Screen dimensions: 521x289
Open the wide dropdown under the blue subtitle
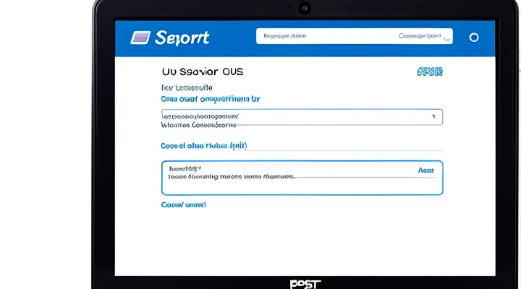click(x=301, y=116)
